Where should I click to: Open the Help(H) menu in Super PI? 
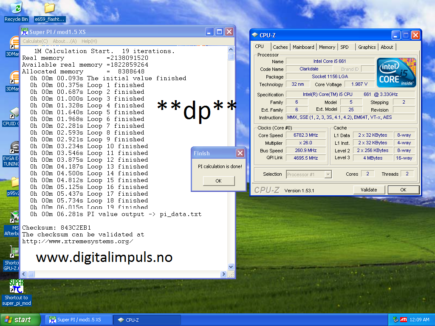[89, 41]
